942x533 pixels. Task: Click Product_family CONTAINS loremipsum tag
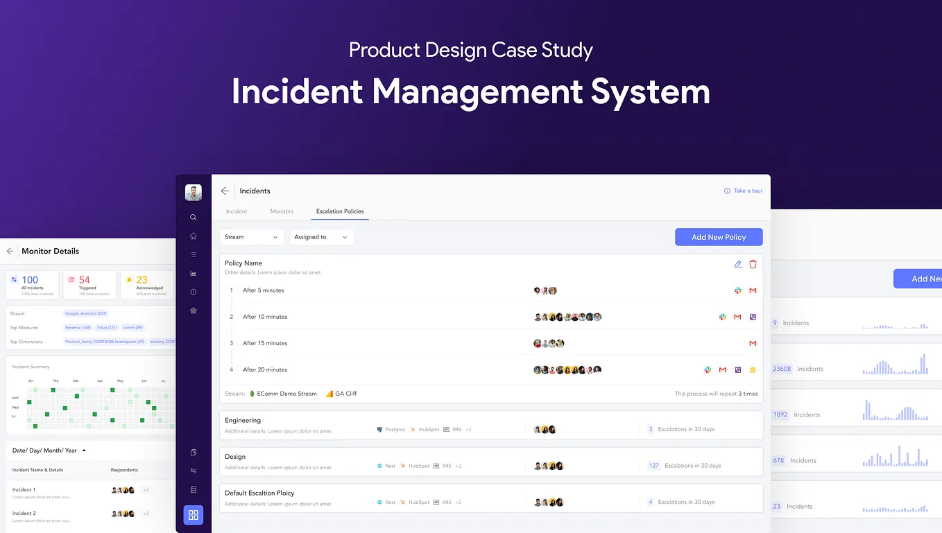click(x=105, y=342)
